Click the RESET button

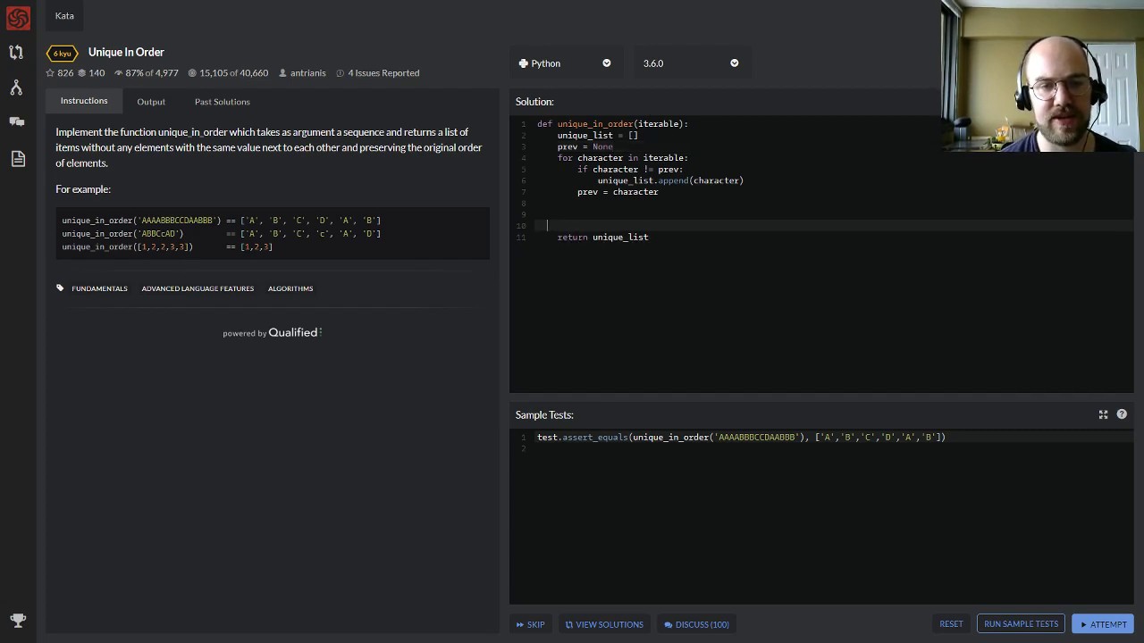951,624
